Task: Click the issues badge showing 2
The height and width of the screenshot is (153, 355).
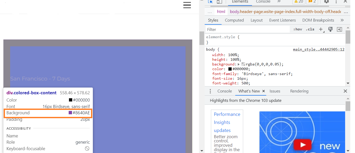Action: pyautogui.click(x=312, y=2)
